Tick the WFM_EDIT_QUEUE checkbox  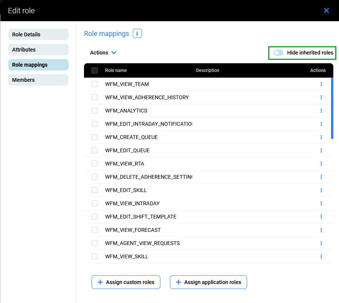pos(95,150)
